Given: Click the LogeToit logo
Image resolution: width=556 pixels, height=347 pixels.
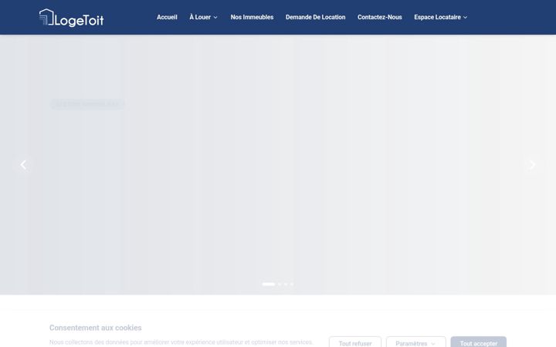Looking at the screenshot, I should [x=71, y=18].
